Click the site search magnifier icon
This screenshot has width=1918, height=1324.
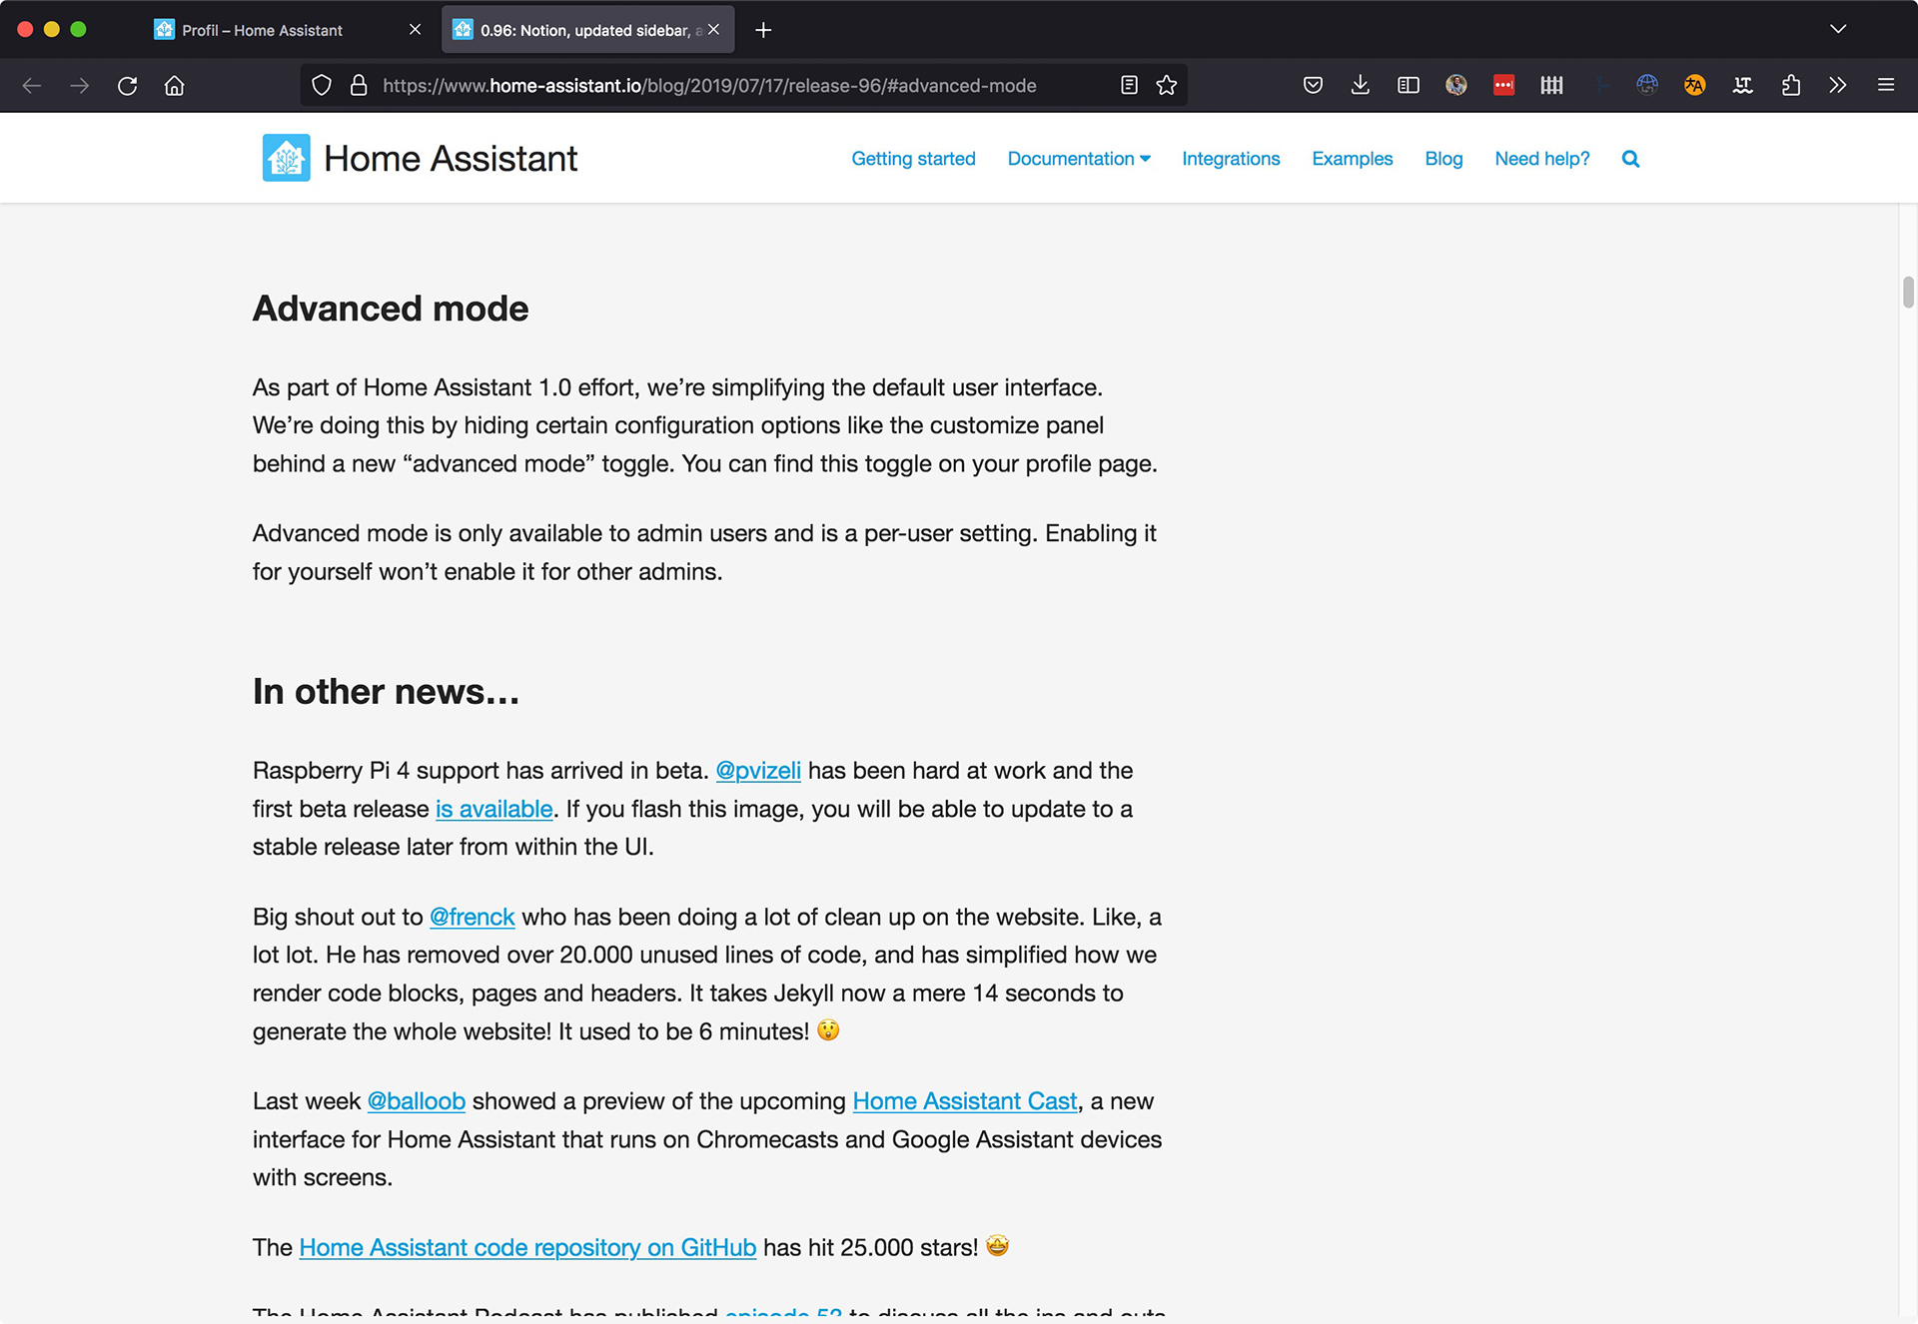click(1630, 159)
